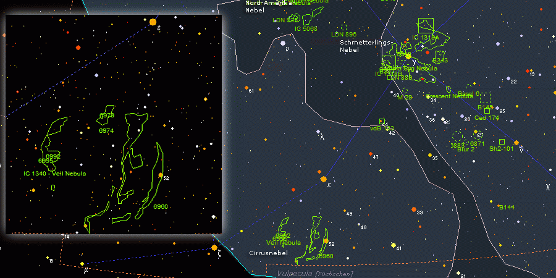Click the orange star labeled 39

[x=413, y=209]
